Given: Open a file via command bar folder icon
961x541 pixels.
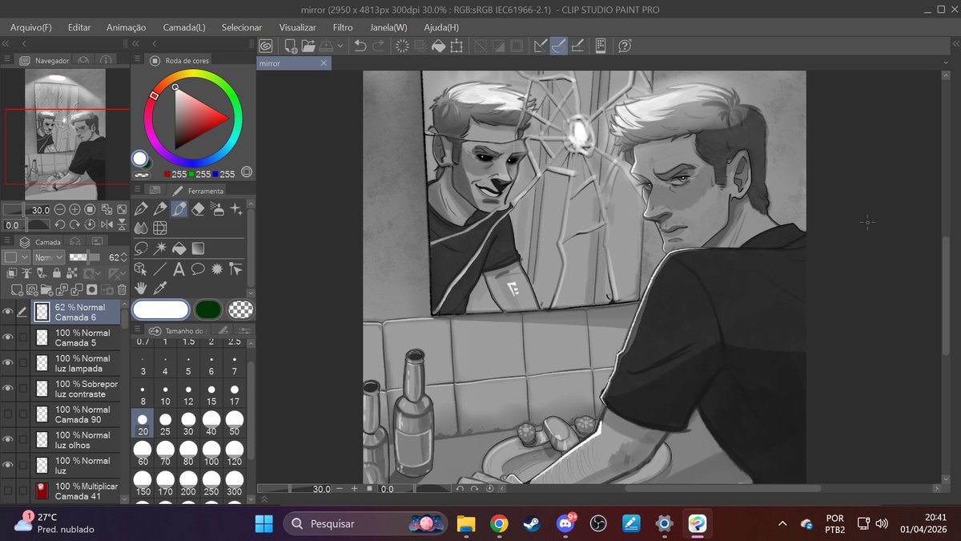Looking at the screenshot, I should point(308,46).
